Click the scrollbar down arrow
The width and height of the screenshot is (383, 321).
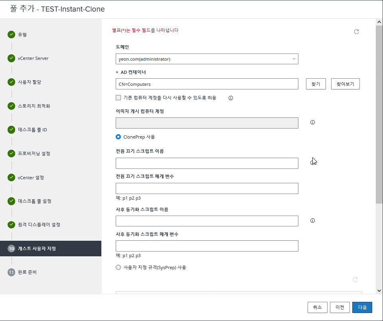coord(379,291)
